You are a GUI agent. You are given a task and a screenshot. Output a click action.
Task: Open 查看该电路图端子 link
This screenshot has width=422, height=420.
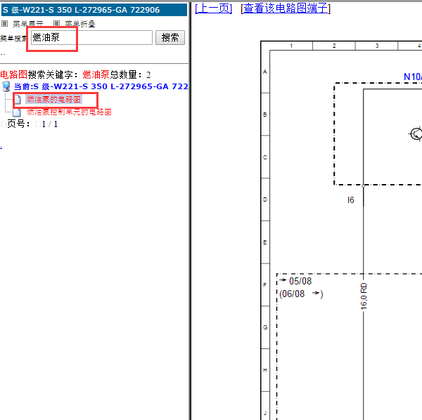pos(286,8)
